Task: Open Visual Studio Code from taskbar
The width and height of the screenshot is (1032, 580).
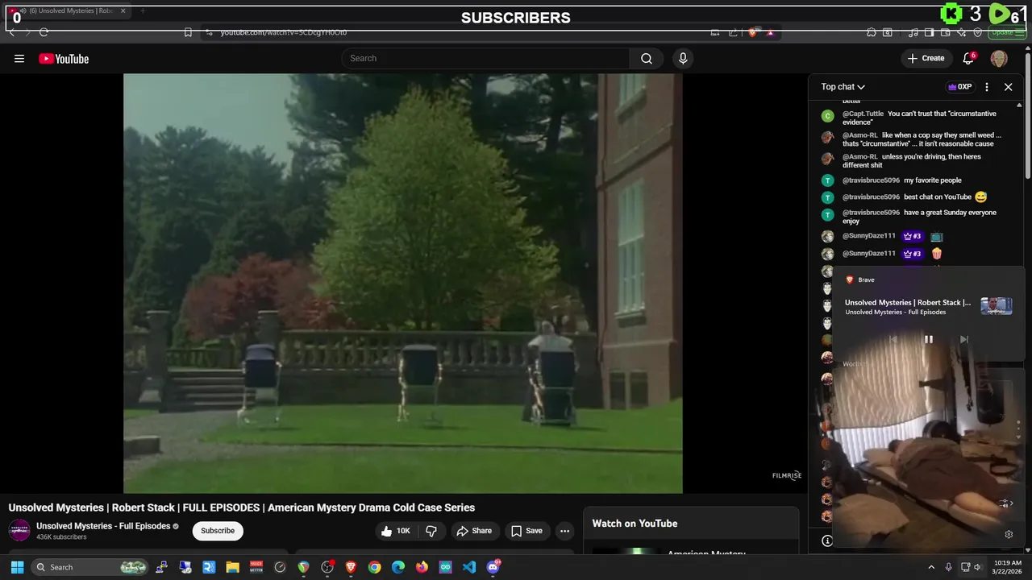Action: coord(469,567)
